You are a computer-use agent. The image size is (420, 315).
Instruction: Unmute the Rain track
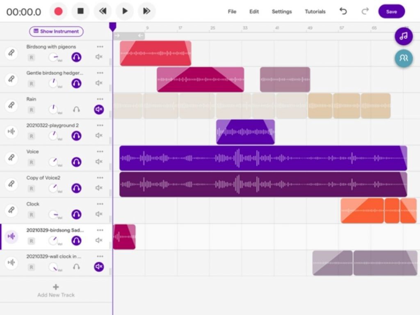(x=99, y=110)
